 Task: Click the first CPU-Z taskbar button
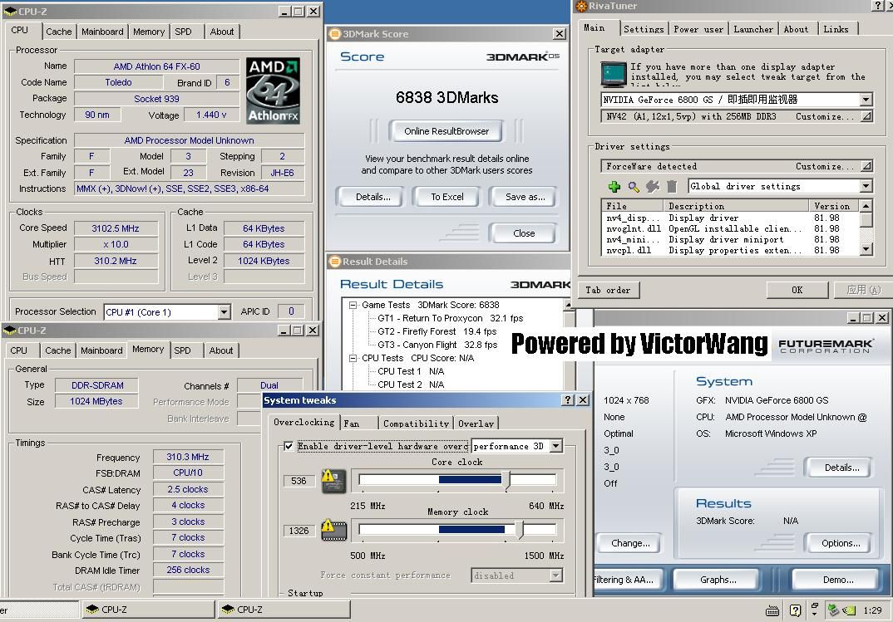[x=148, y=610]
